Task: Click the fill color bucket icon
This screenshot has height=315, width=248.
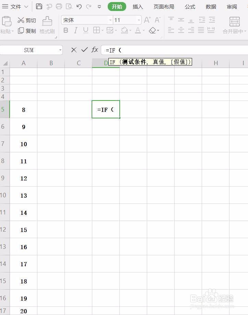Action: point(124,30)
